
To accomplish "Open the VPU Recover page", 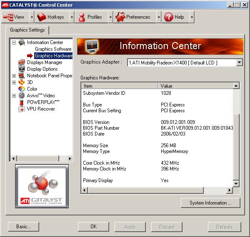I will click(x=41, y=109).
